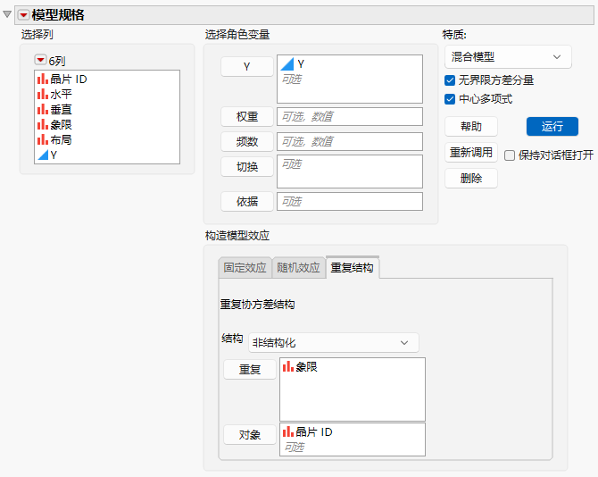The height and width of the screenshot is (477, 598).
Task: Click the nominal icon beside 水平 column
Action: pos(43,94)
